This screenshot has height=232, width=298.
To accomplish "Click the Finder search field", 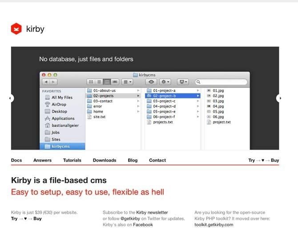I will pyautogui.click(x=221, y=82).
